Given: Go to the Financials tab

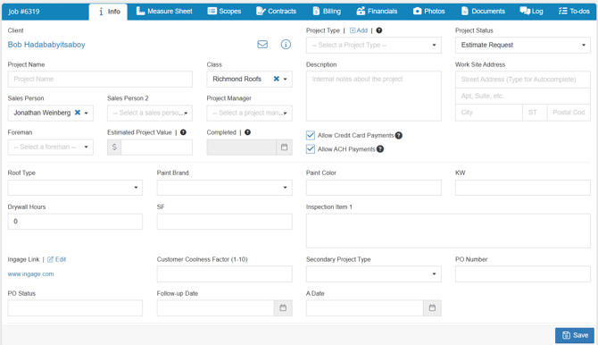Looking at the screenshot, I should pos(377,11).
